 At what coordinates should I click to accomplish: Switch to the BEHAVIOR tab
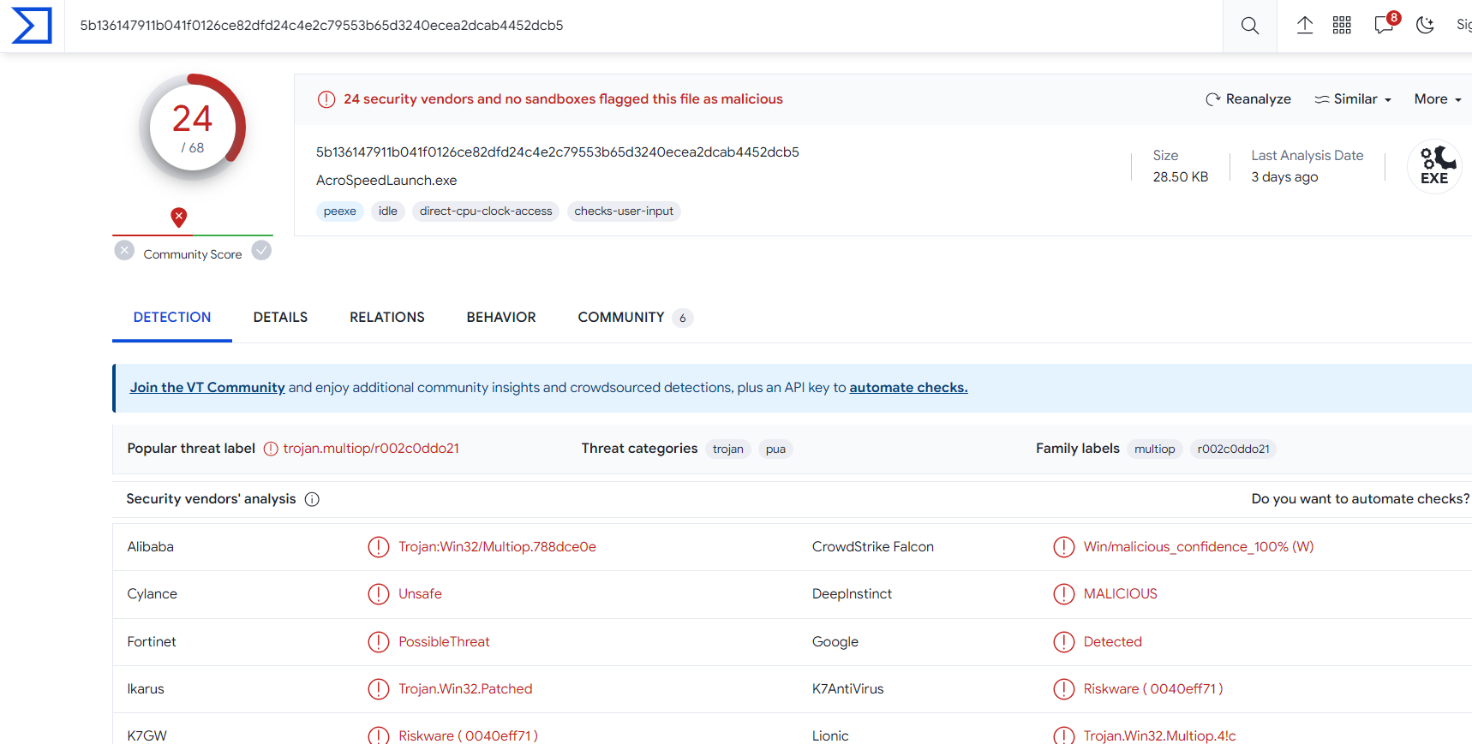coord(501,318)
